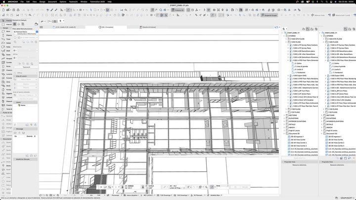Open the Intero Modello dropdown in status bar

132,195
